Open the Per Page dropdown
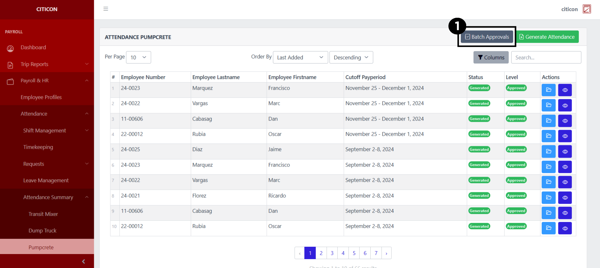The image size is (600, 268). coord(138,57)
